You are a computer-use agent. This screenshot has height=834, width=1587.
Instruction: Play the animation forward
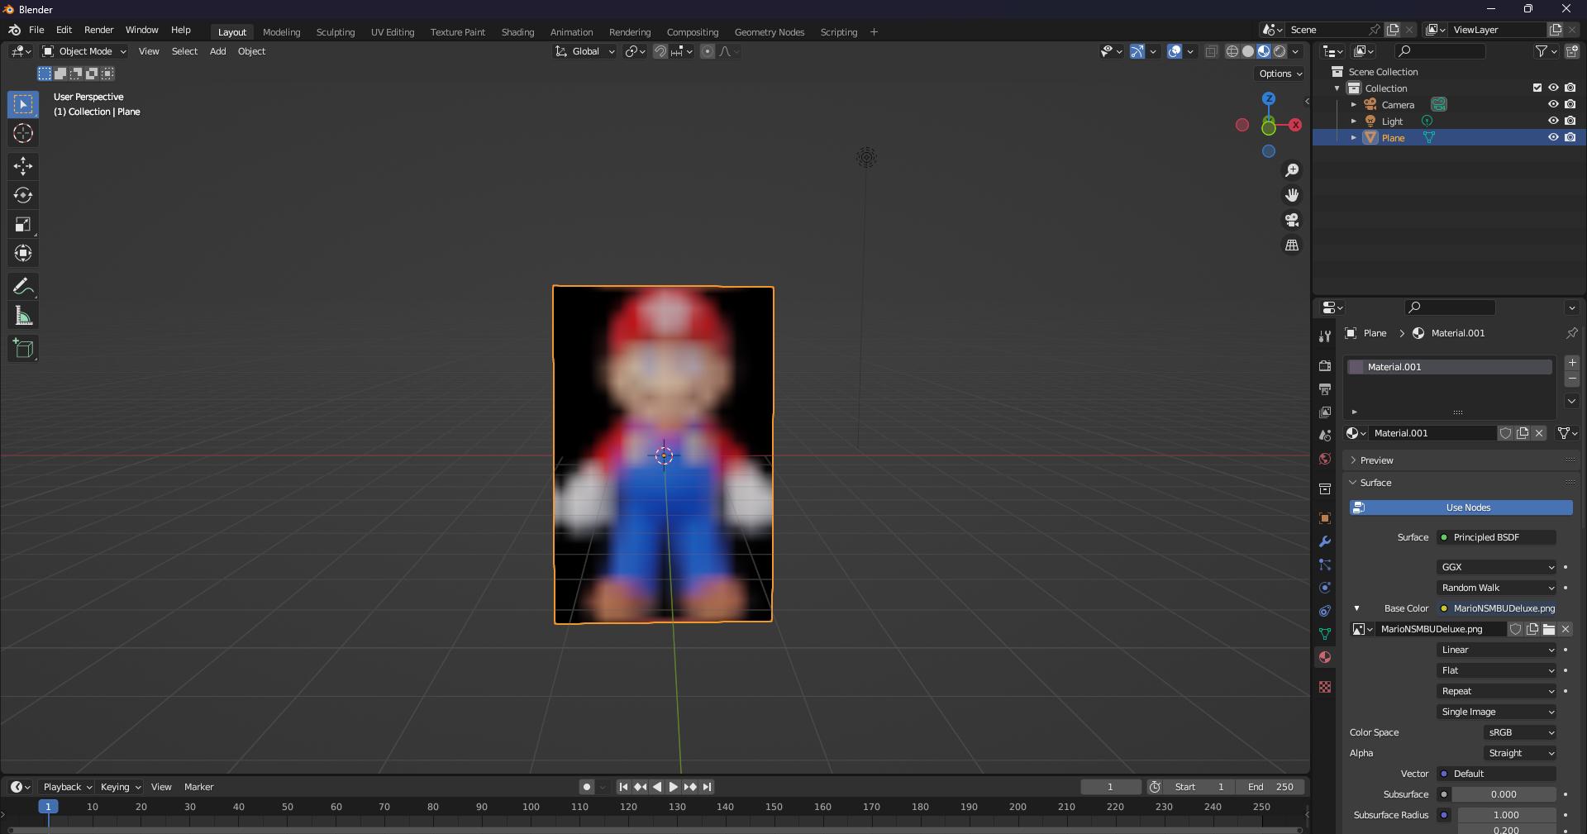(x=674, y=787)
